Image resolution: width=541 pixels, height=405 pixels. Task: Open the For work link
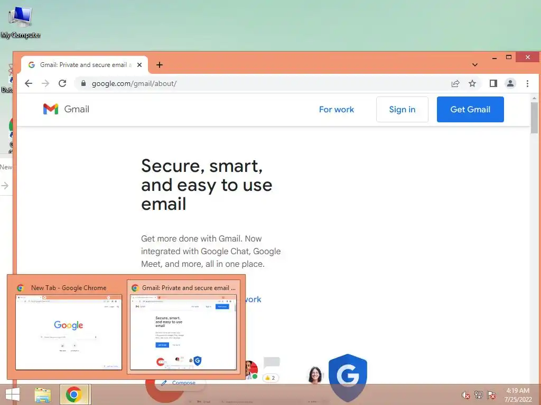point(337,110)
